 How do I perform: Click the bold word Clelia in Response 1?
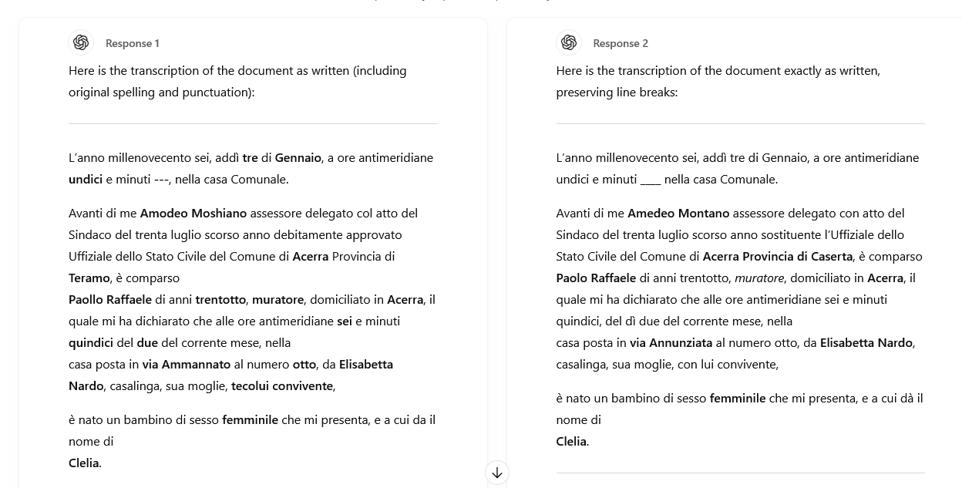[83, 463]
